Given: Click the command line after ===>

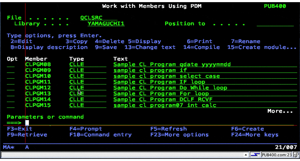Looking at the screenshot, I should (x=159, y=123).
